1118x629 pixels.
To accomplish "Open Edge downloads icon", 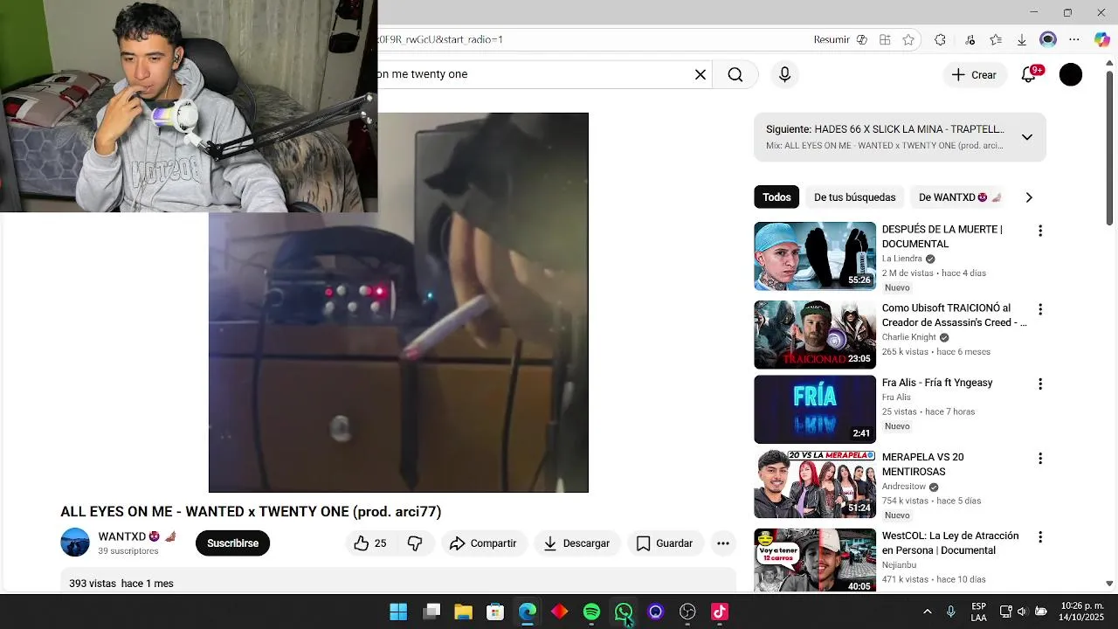I will point(1021,39).
